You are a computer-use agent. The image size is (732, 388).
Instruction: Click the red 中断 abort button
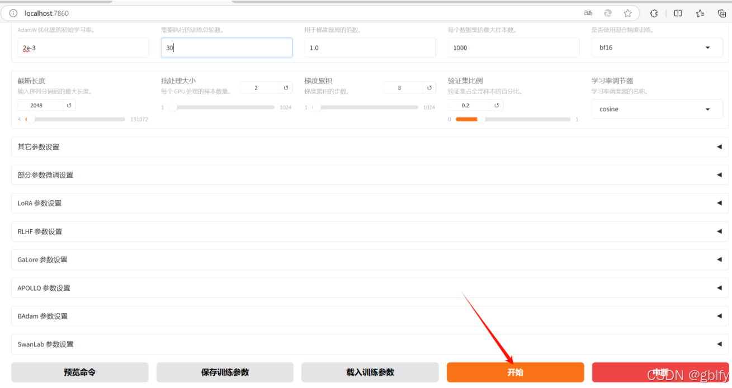pos(660,372)
